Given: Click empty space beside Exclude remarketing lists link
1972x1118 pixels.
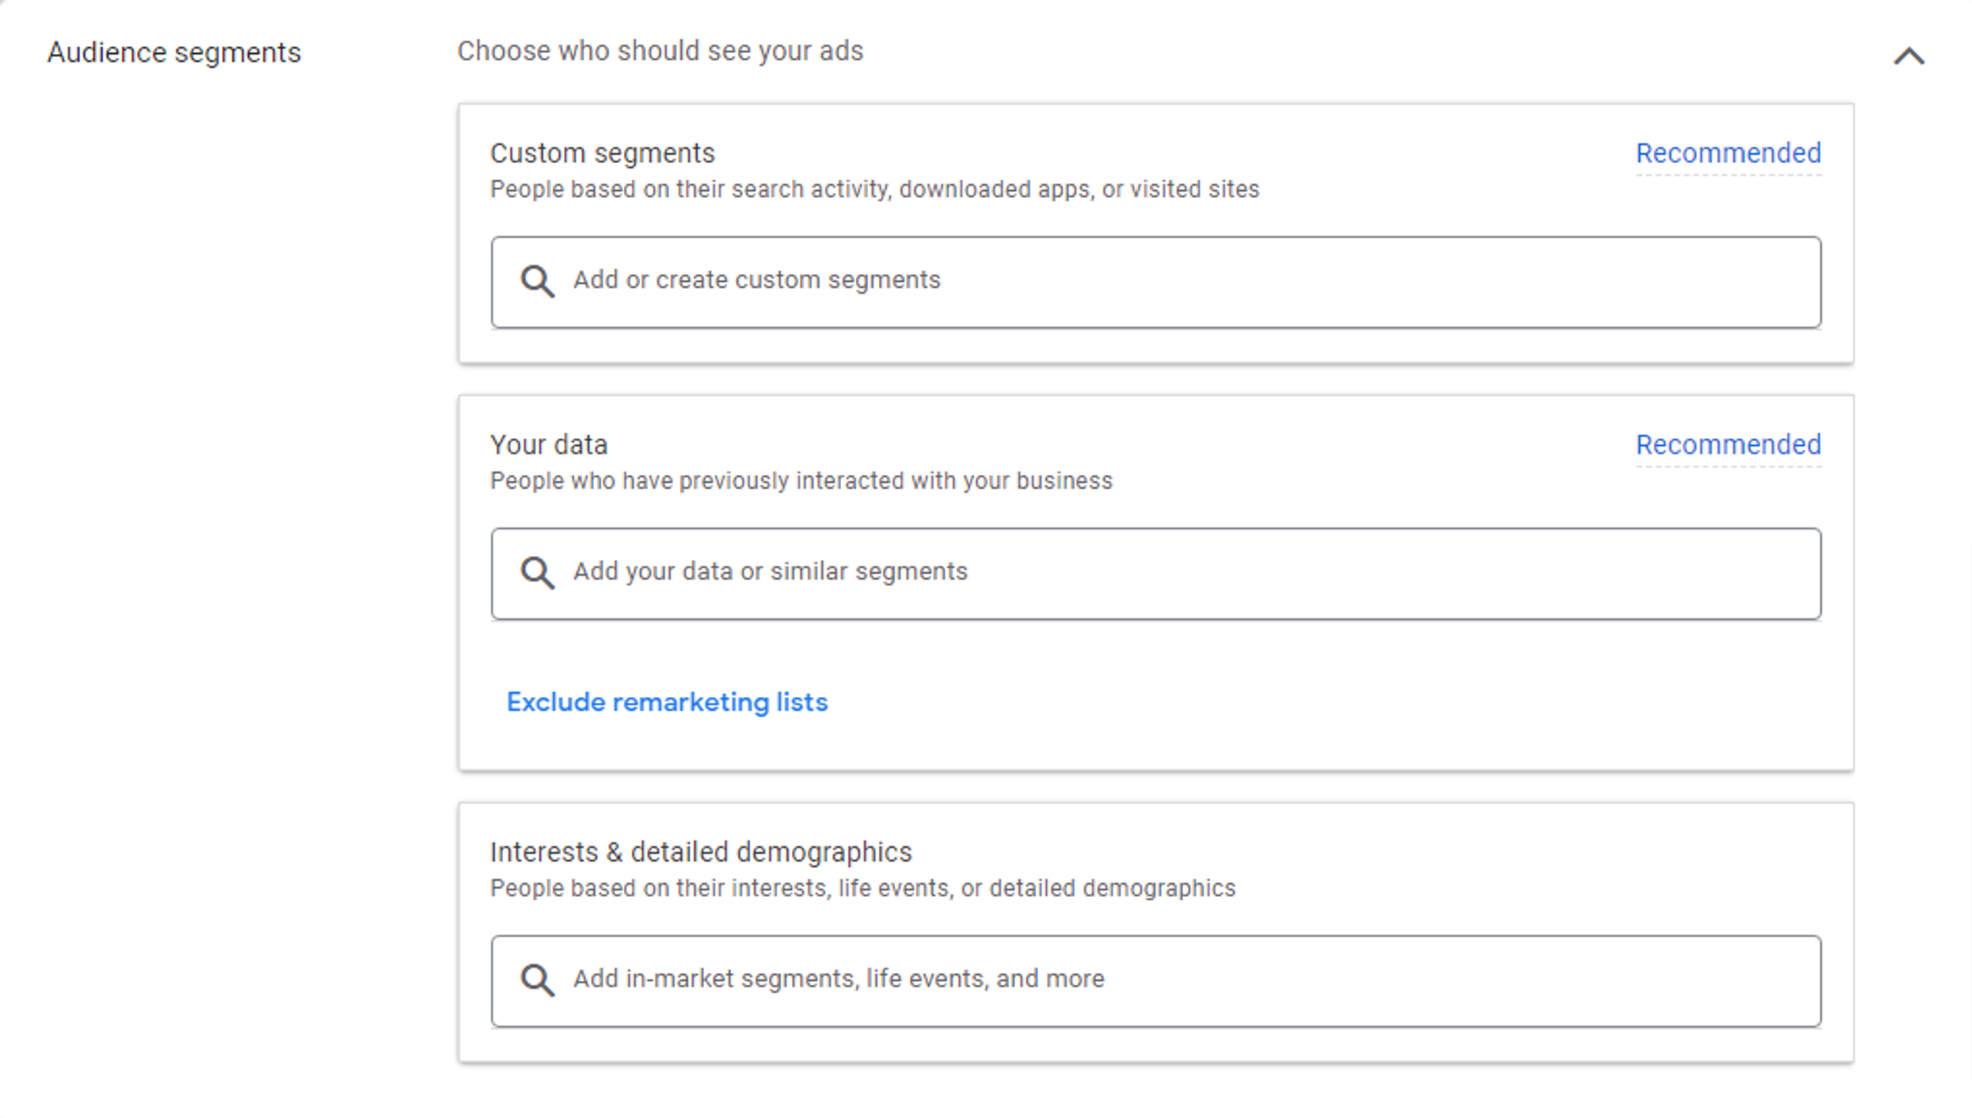Looking at the screenshot, I should coord(1310,702).
